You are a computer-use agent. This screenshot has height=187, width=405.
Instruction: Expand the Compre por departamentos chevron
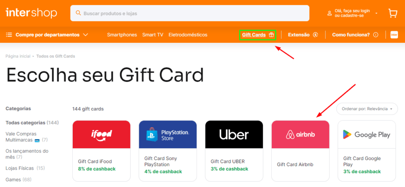coord(86,34)
